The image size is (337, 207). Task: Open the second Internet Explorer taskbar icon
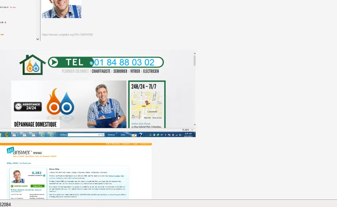[52, 135]
